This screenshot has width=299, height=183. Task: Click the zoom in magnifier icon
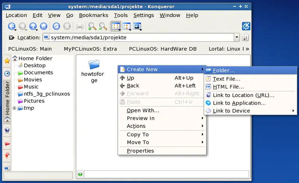[92, 26]
